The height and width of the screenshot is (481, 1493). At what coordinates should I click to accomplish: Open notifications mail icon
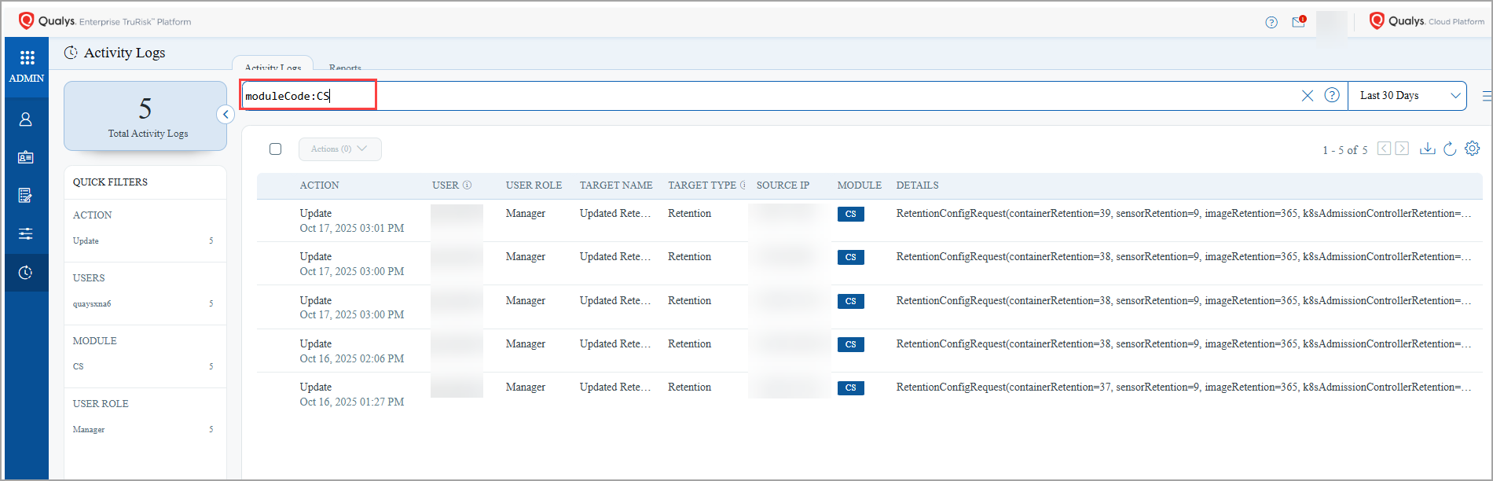pos(1298,22)
